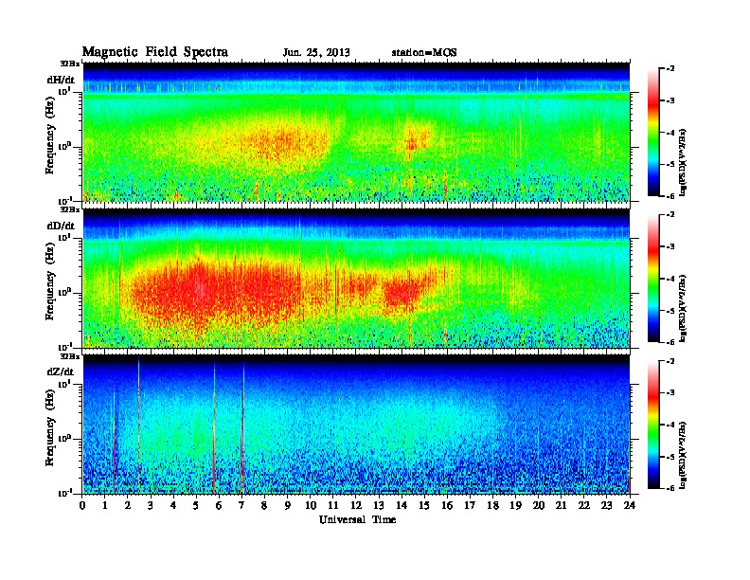The height and width of the screenshot is (580, 750).
Task: Click the dZ/dt spectrogram plot area
Action: coord(356,425)
